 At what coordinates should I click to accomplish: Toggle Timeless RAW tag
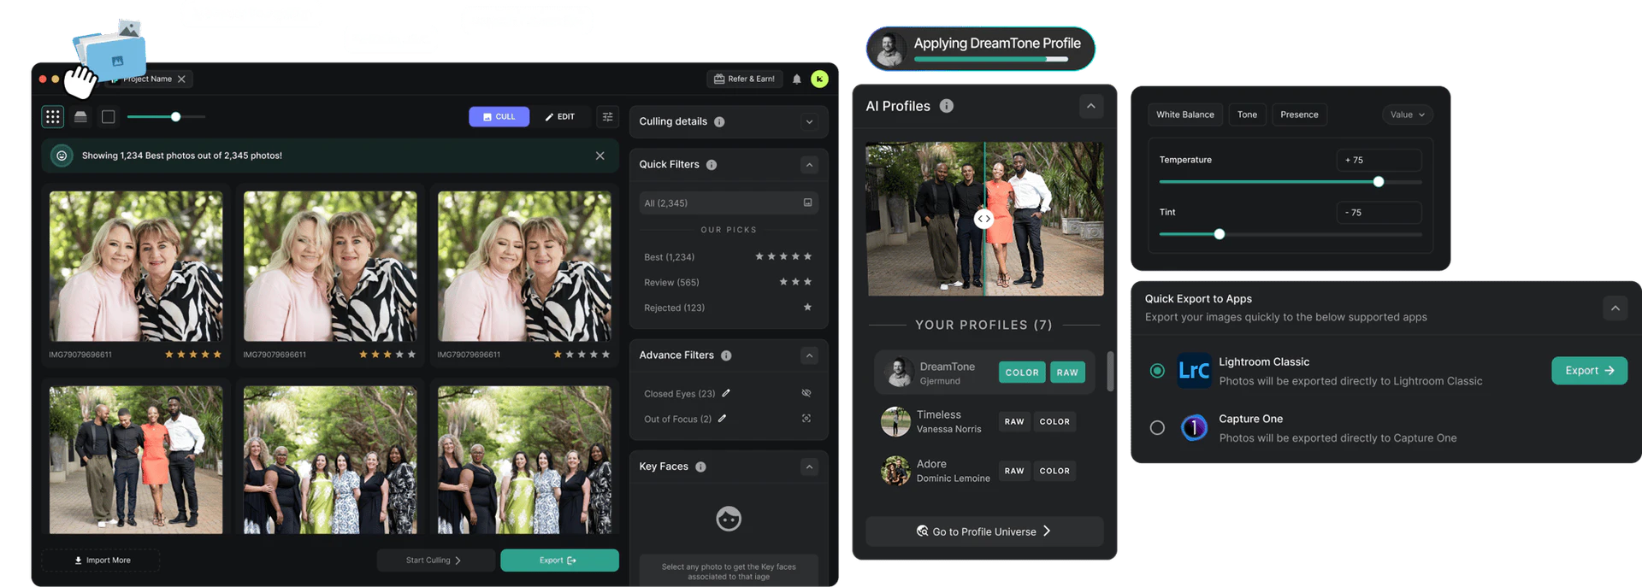pyautogui.click(x=1014, y=421)
